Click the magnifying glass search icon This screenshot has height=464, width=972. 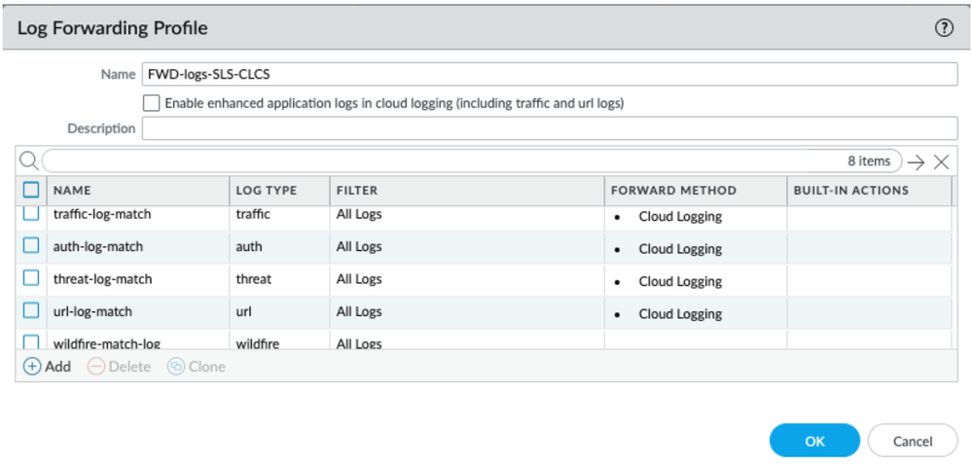pos(29,161)
